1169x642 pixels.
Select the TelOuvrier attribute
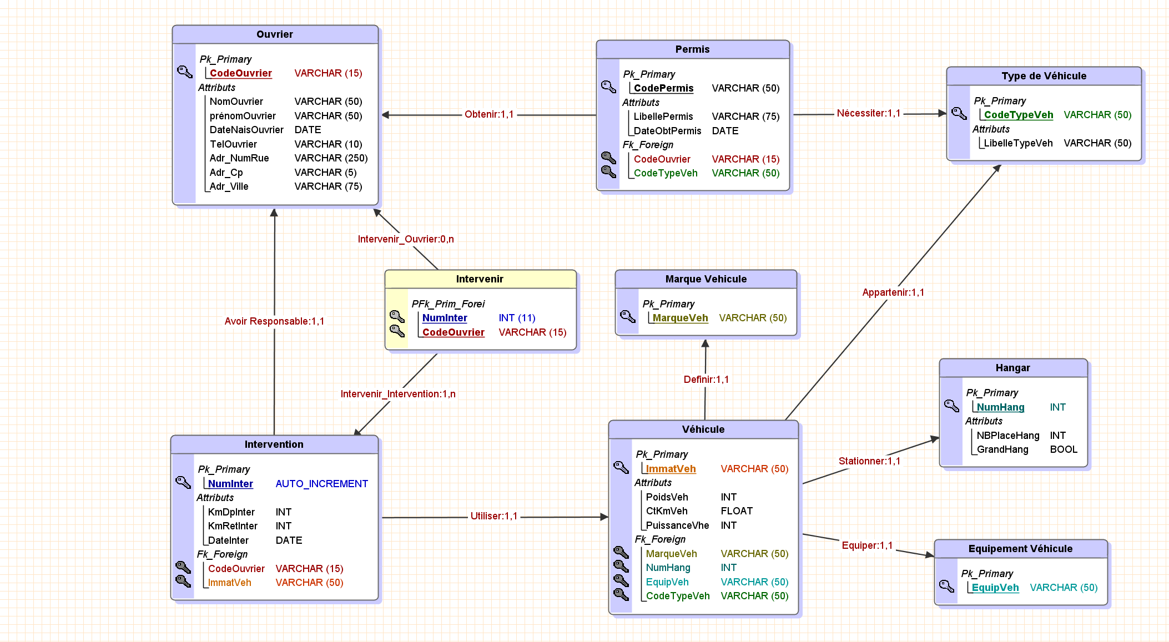(233, 144)
